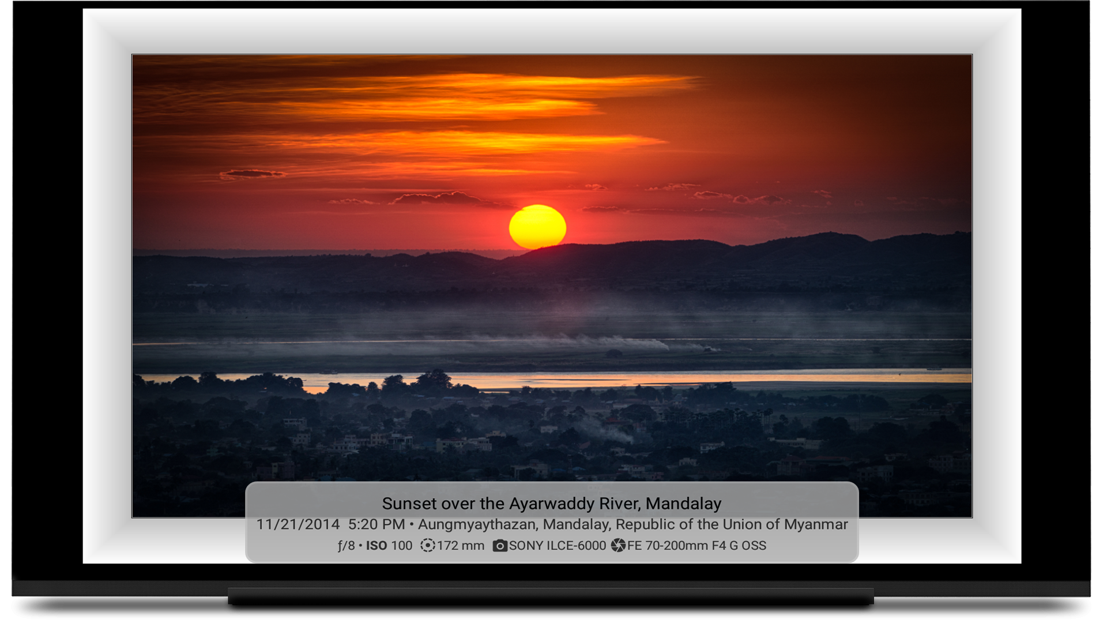Click the FE 70-200mm F4 G OSS lens text

696,546
